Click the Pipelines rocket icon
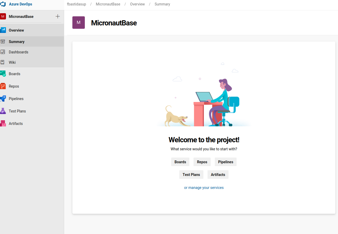Viewport: 338px width, 234px height. (3, 98)
